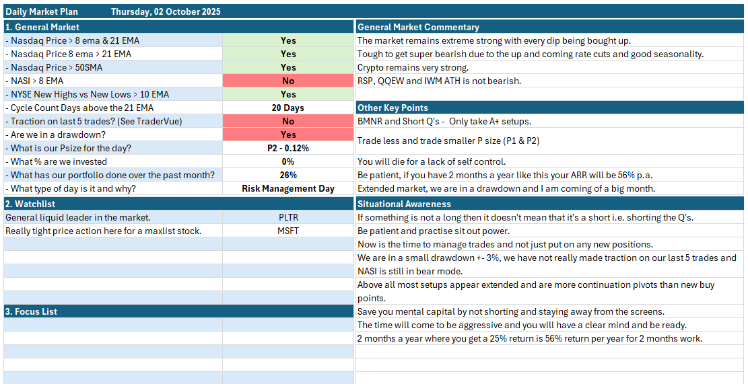Click 'What is our Psize for the day?'
Screen dimensions: 748x384
113,148
